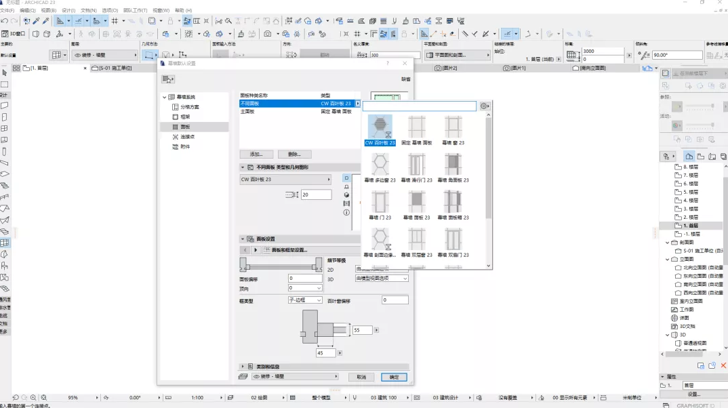Click the next page arrow in 面板设置
Screen dimensions: 728x408
256,249
